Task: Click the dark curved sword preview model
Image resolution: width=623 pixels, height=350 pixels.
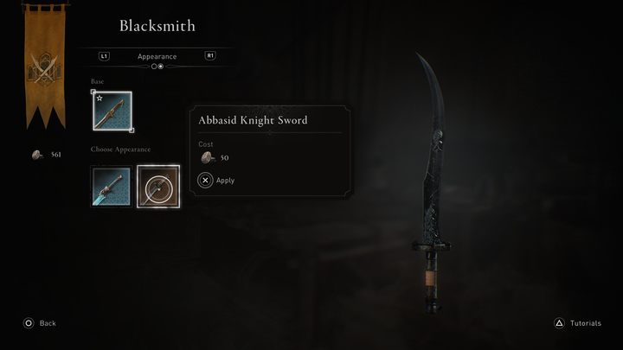Action: (431, 182)
